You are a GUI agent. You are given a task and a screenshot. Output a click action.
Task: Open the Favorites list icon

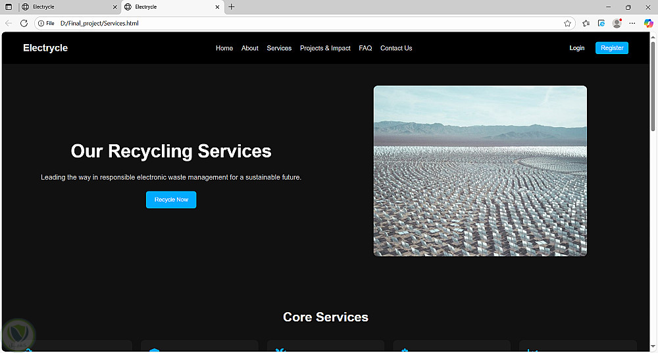[x=586, y=23]
